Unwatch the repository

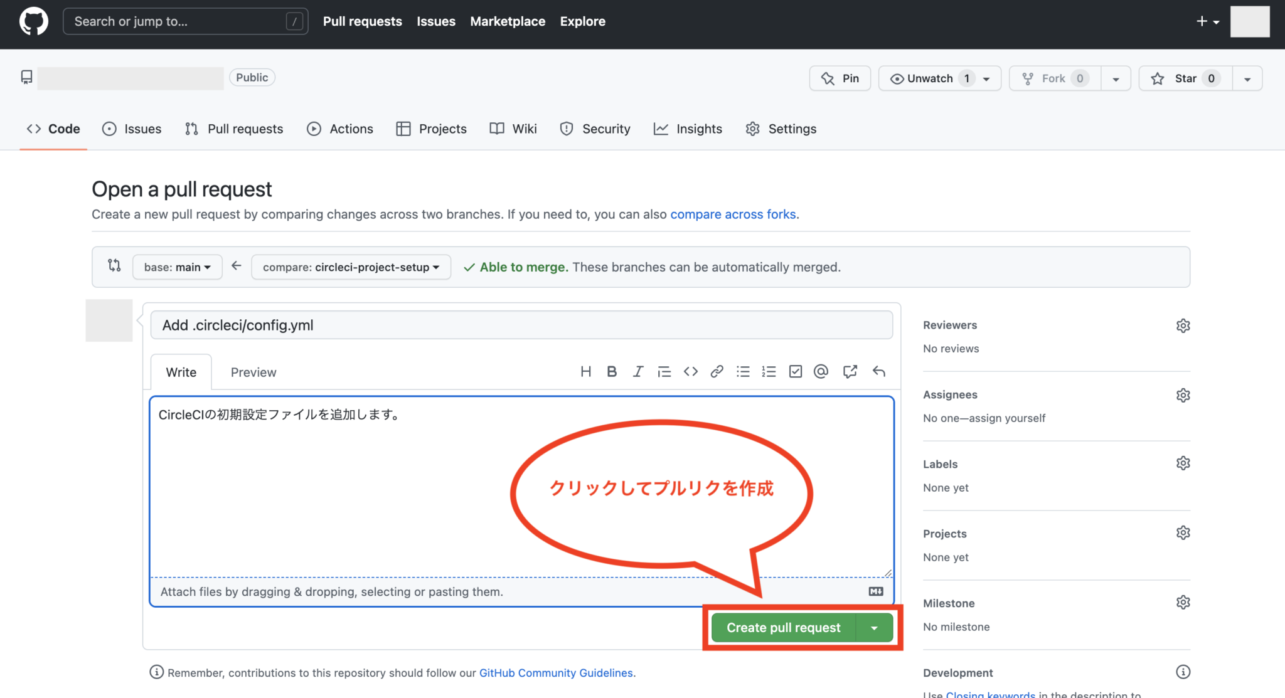930,78
